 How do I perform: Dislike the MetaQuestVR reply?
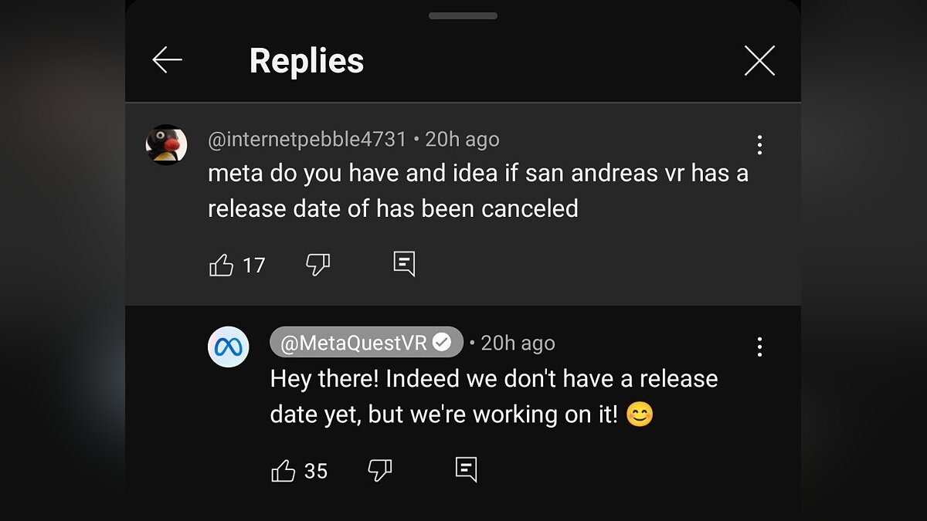(x=379, y=470)
